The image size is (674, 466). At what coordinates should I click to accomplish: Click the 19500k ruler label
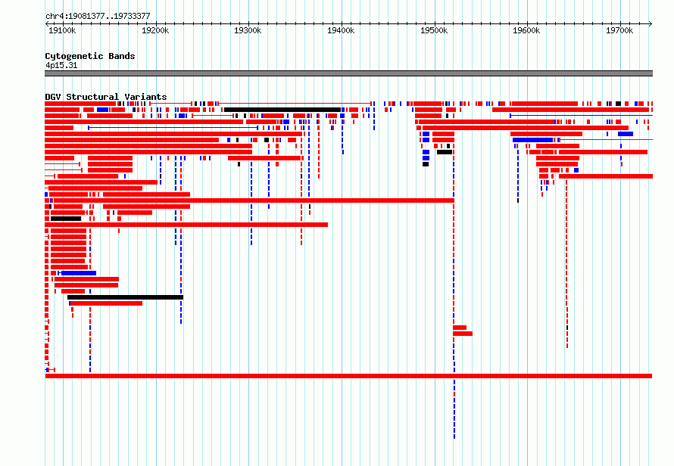pos(434,30)
